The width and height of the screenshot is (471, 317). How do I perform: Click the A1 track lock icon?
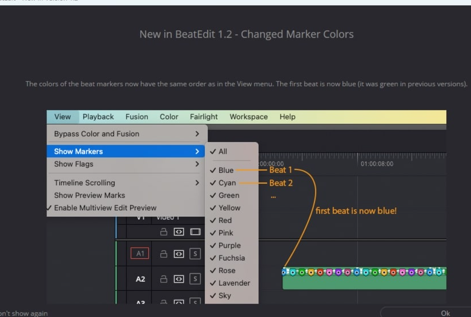pos(164,254)
